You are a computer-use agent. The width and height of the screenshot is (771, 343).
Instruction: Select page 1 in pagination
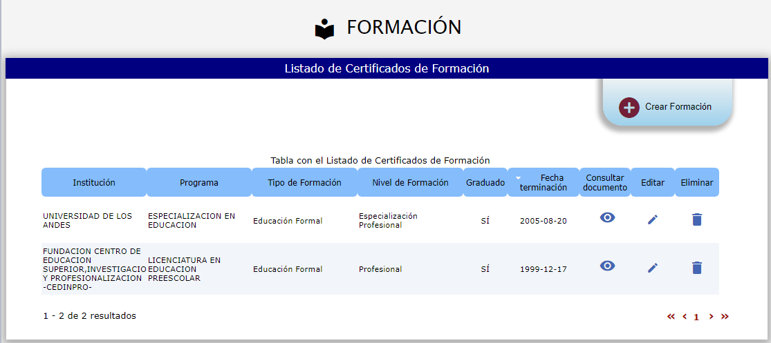pos(696,317)
